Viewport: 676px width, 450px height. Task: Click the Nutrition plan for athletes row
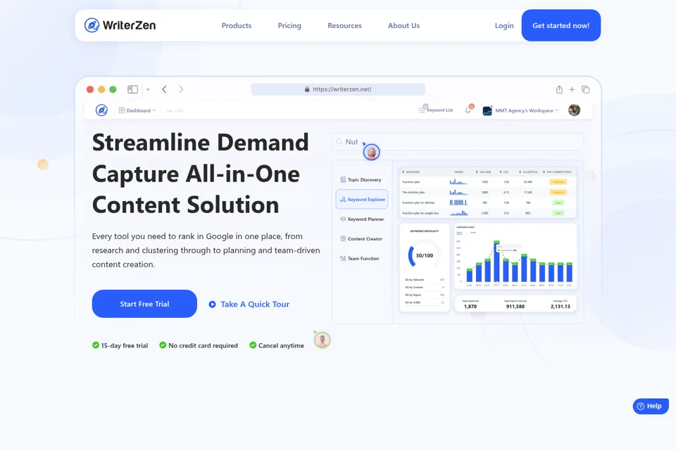487,202
